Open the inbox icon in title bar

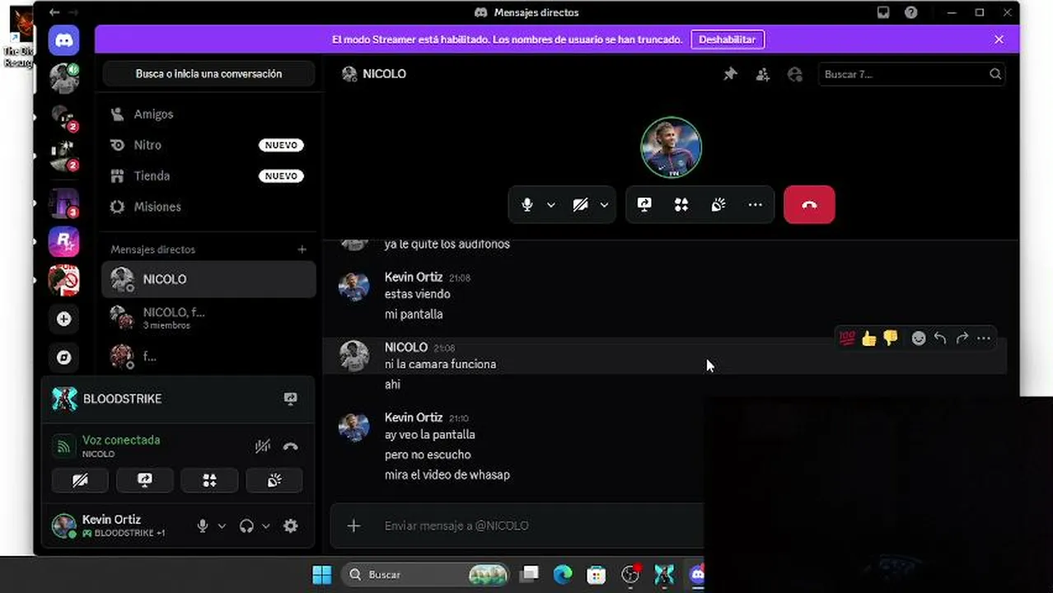(883, 12)
